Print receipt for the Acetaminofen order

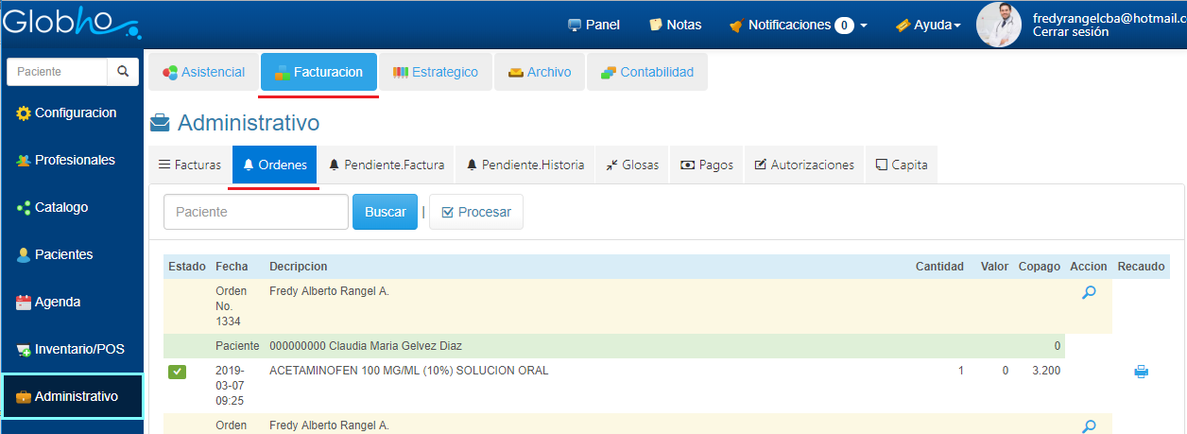pyautogui.click(x=1141, y=372)
